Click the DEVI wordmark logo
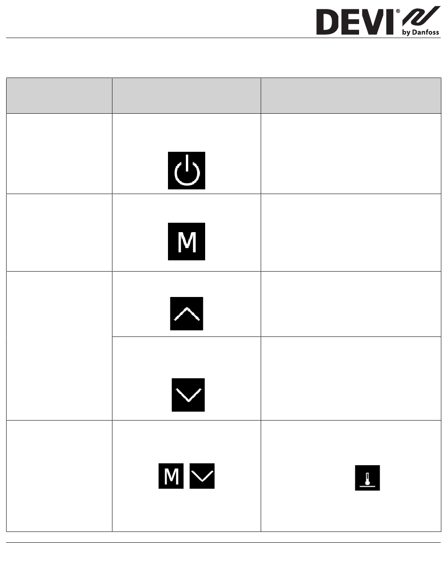Image resolution: width=447 pixels, height=570 pixels. coord(355,23)
